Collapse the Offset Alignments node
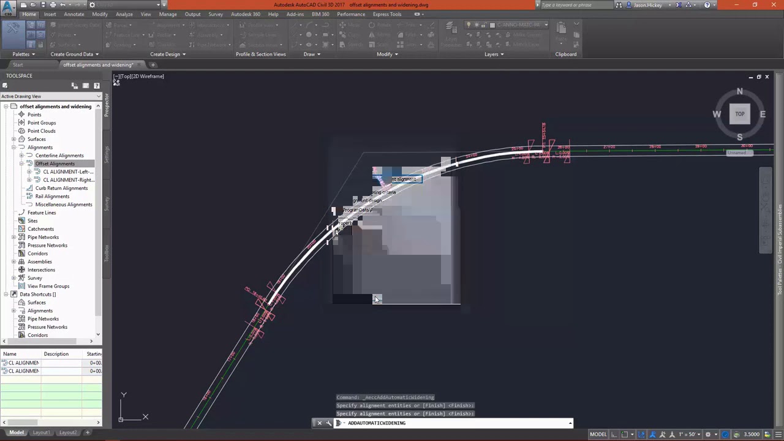784x441 pixels. [x=21, y=164]
